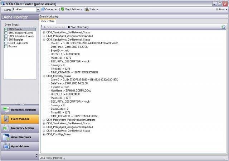Click the Stop Monitoring button

(x=78, y=27)
